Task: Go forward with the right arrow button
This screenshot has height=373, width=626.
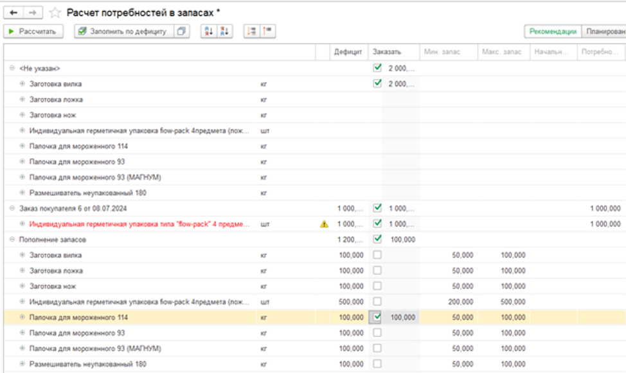Action: point(33,13)
